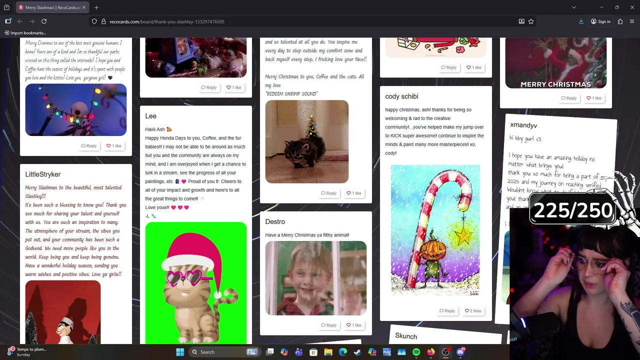
Task: Launch Copilot from the taskbar
Action: [x=284, y=352]
